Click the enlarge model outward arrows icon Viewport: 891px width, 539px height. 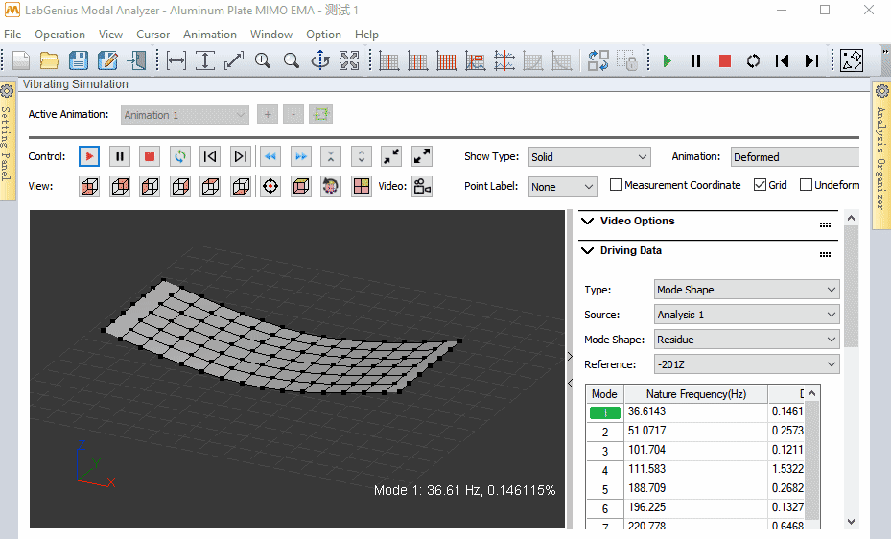pos(422,156)
